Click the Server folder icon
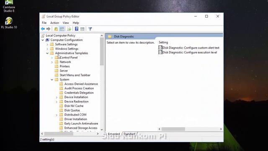 57,71
